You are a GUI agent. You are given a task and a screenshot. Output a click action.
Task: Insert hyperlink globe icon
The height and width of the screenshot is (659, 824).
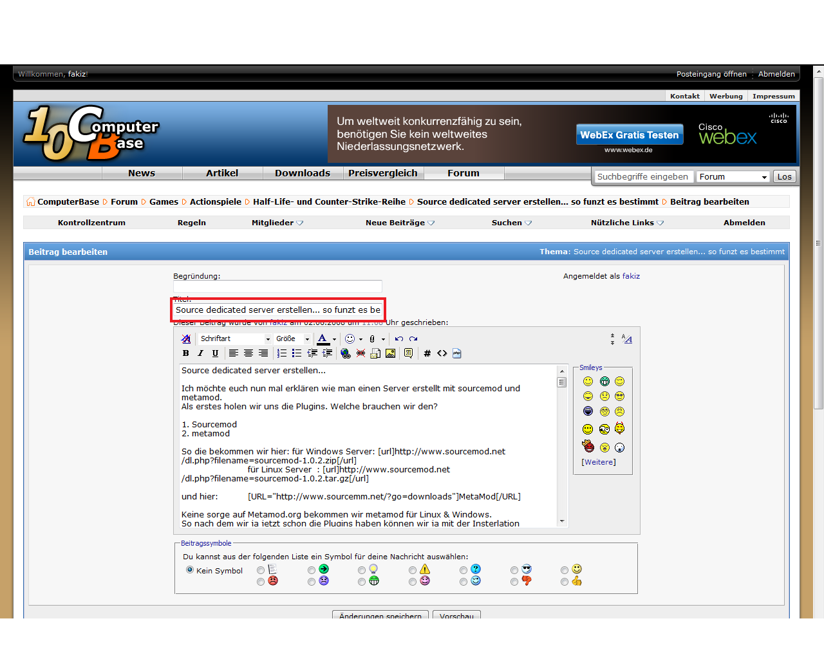[346, 353]
